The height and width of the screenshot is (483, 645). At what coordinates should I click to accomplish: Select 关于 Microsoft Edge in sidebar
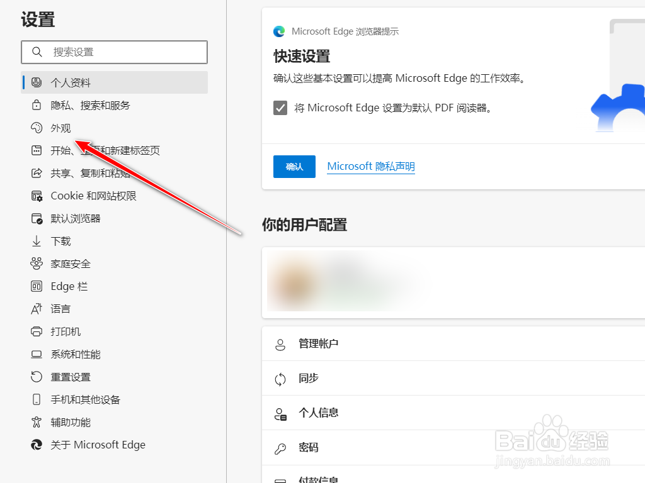(115, 445)
